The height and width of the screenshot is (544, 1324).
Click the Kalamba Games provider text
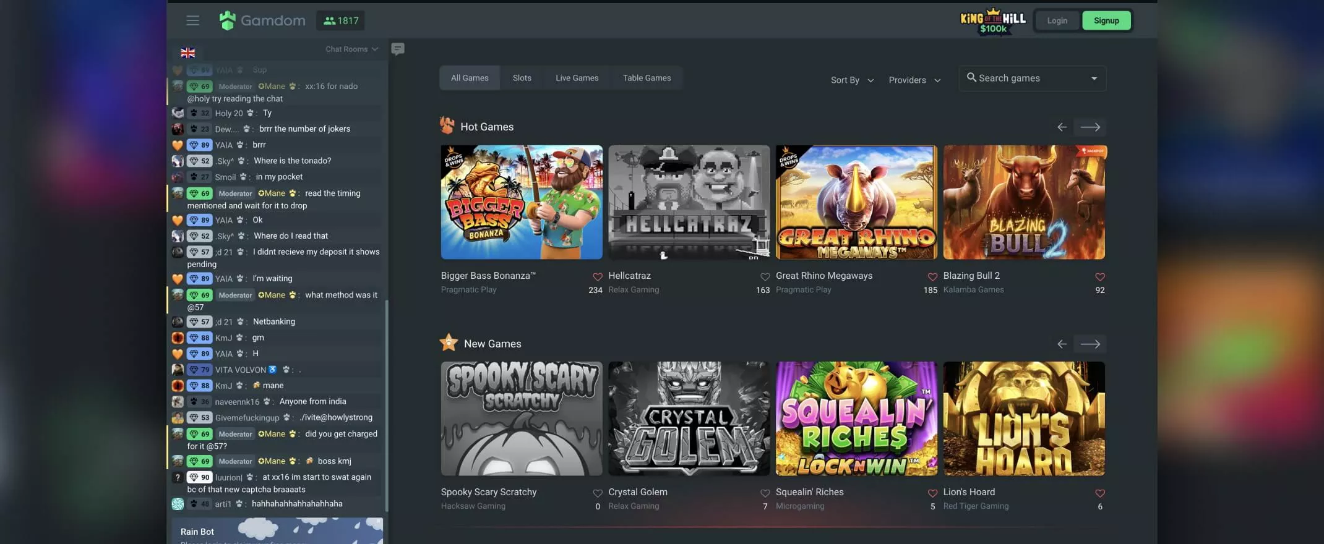tap(973, 290)
